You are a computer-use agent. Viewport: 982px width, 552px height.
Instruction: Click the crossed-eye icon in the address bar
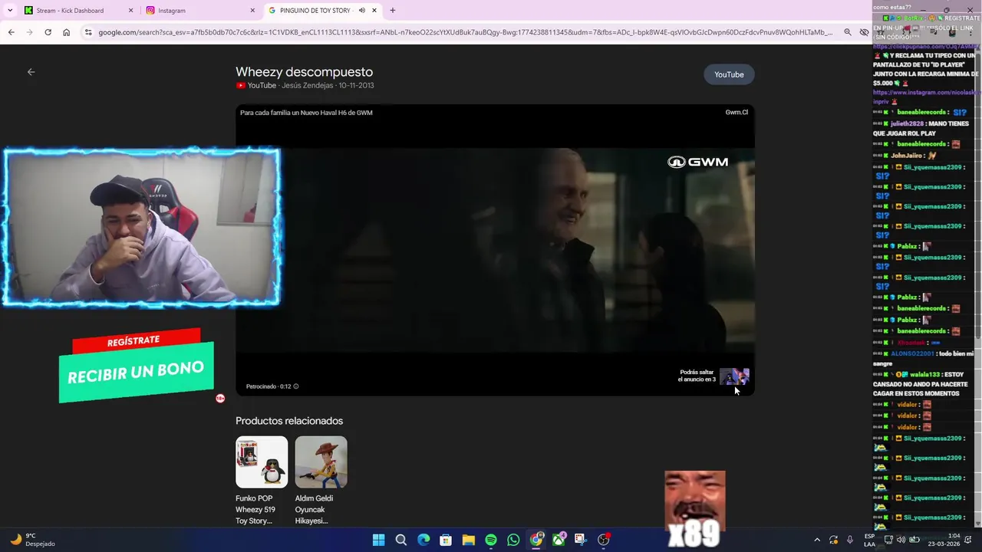point(865,32)
